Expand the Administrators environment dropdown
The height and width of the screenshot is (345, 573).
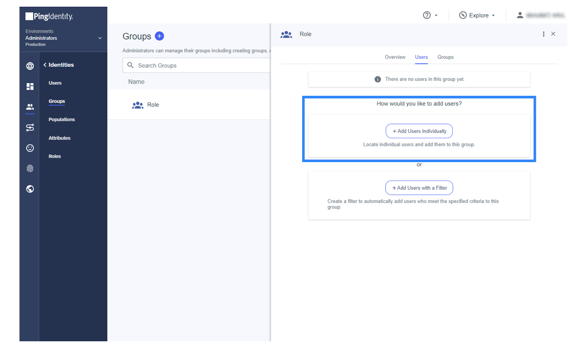pyautogui.click(x=100, y=38)
